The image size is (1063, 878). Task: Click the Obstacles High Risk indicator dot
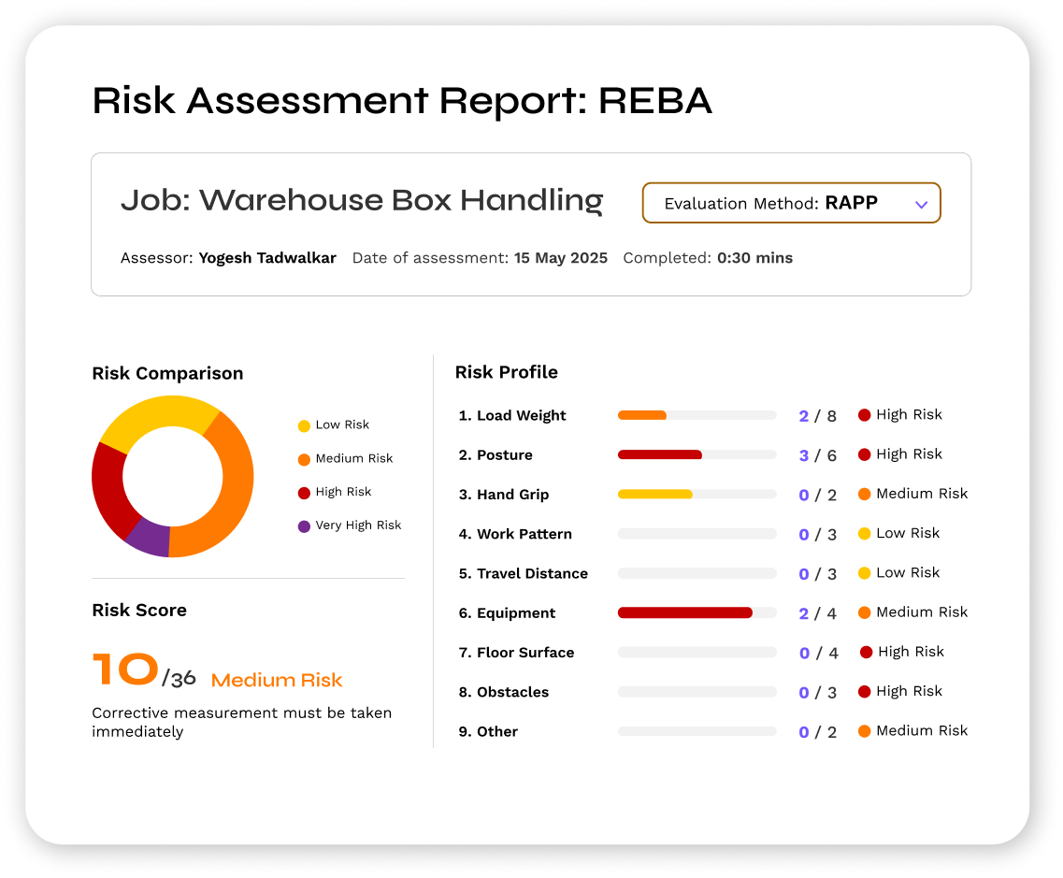click(x=865, y=692)
